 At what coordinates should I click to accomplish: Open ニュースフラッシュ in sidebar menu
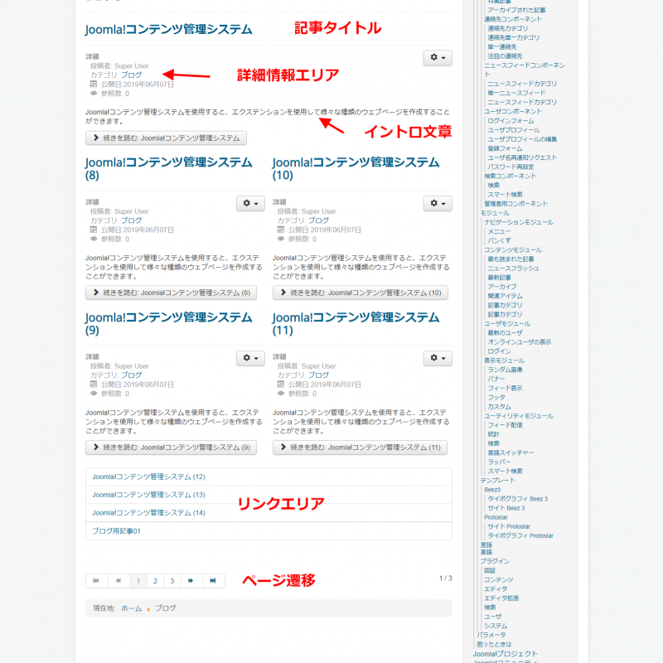click(513, 269)
